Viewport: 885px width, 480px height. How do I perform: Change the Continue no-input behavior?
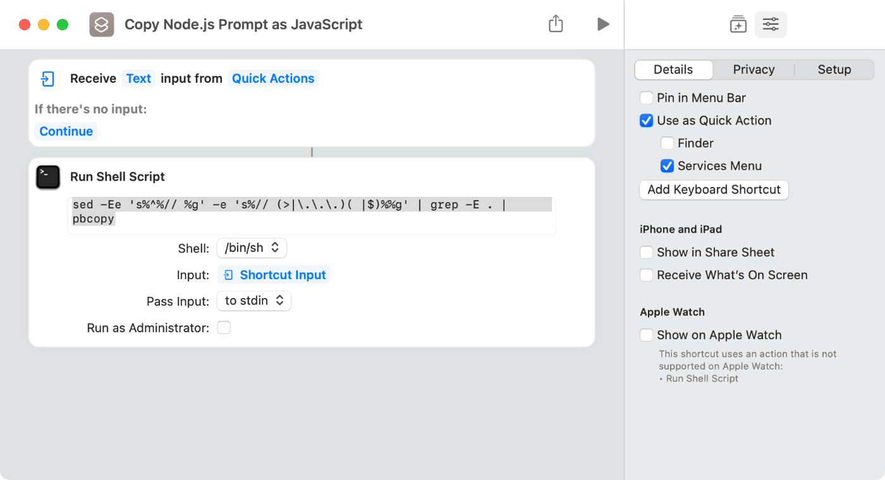(x=66, y=131)
